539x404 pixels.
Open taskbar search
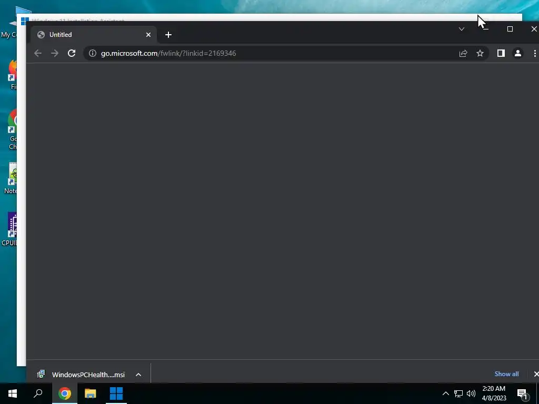tap(38, 393)
